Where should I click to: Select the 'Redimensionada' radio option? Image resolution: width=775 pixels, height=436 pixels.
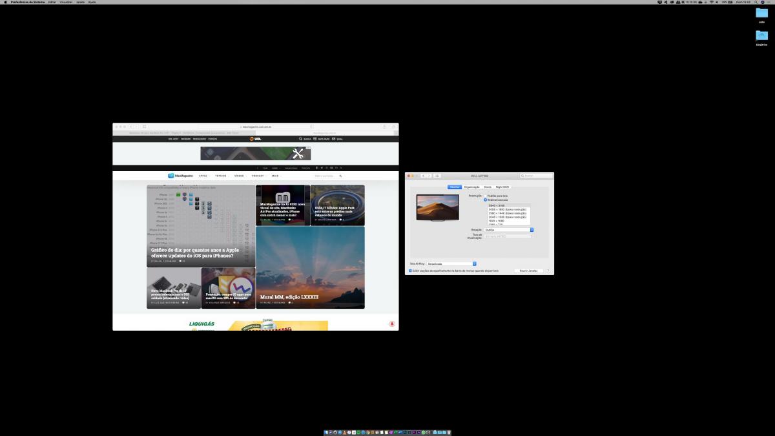(486, 200)
